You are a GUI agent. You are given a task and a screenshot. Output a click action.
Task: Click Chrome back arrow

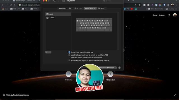(3, 5)
